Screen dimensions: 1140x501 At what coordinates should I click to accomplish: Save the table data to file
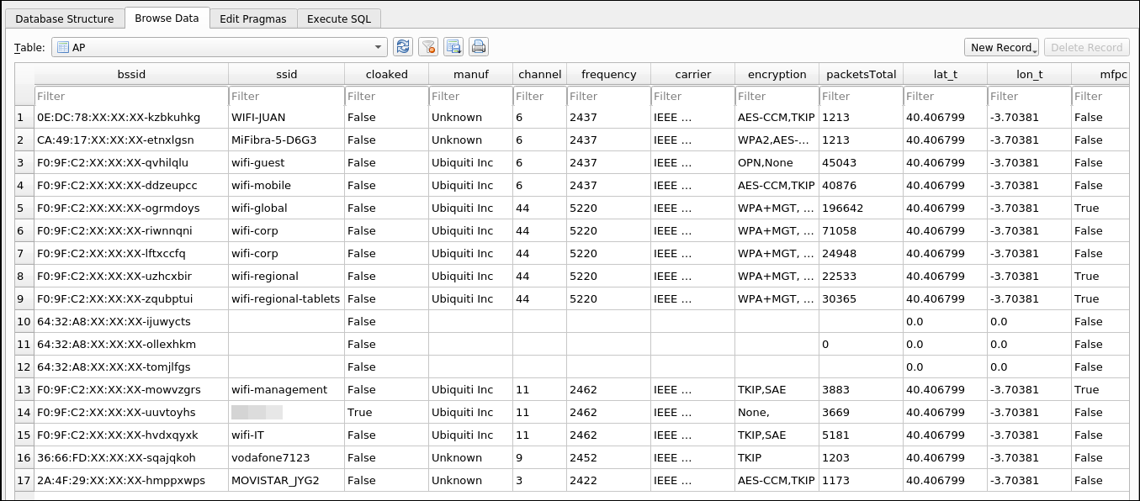[x=453, y=47]
